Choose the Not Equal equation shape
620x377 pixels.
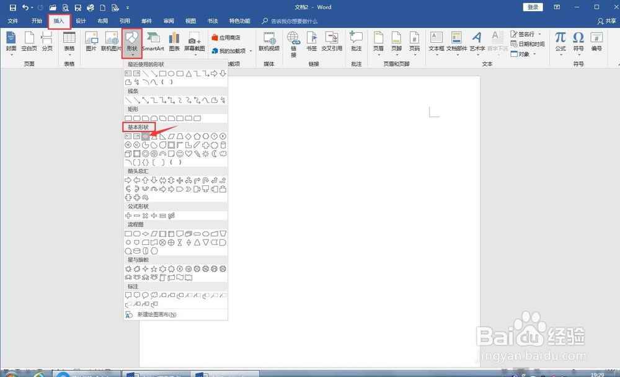(171, 216)
